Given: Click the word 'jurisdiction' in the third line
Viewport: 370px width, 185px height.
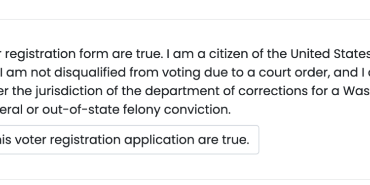Looking at the screenshot, I should click(x=69, y=91).
